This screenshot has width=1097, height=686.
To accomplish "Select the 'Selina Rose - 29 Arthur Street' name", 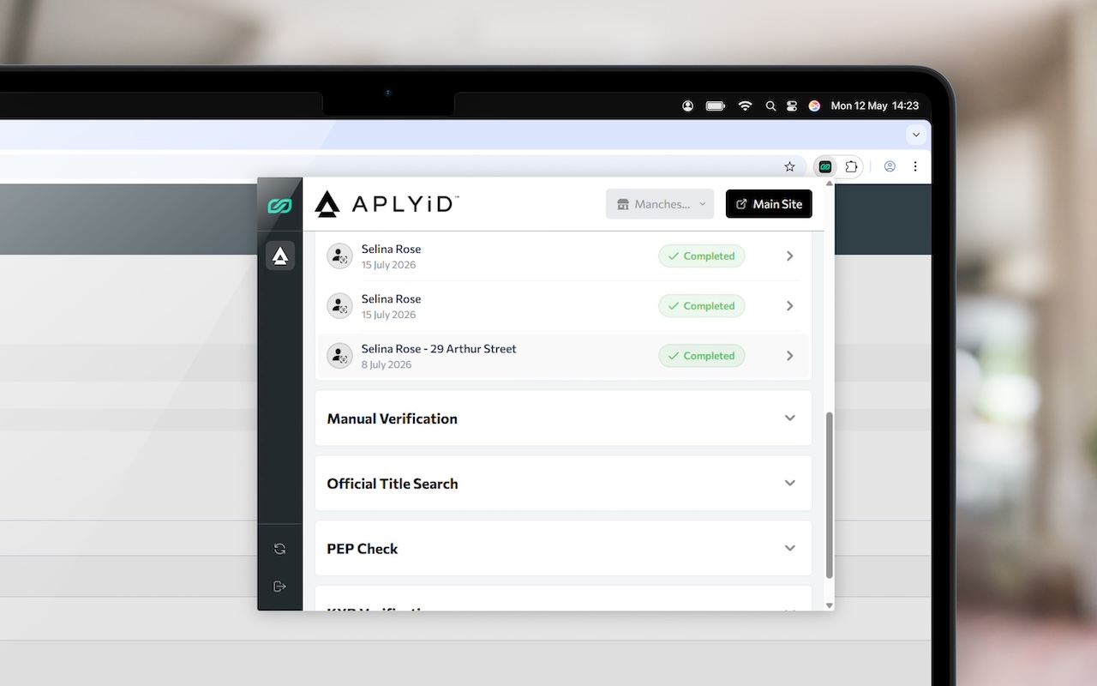I will click(439, 349).
